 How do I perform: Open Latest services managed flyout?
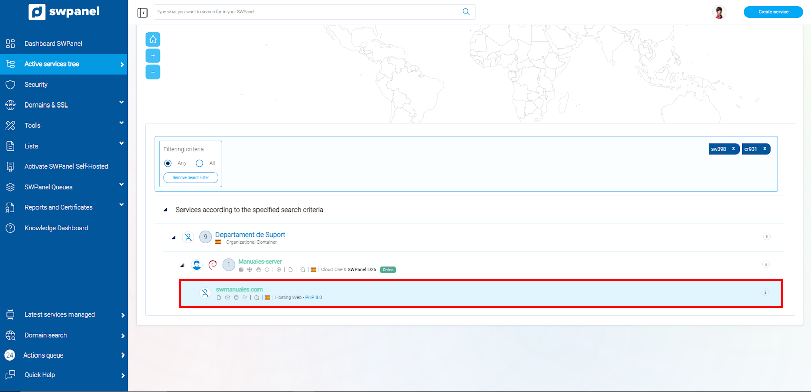click(64, 315)
